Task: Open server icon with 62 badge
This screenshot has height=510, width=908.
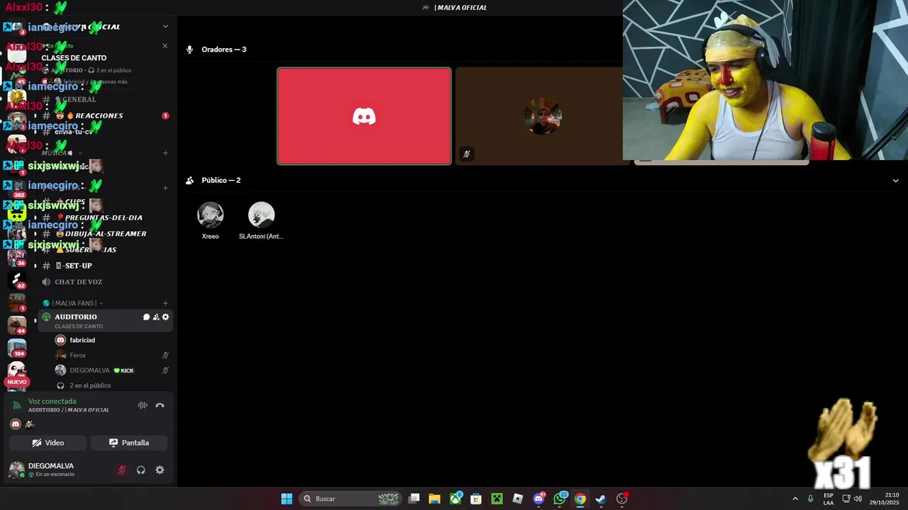Action: click(x=16, y=280)
